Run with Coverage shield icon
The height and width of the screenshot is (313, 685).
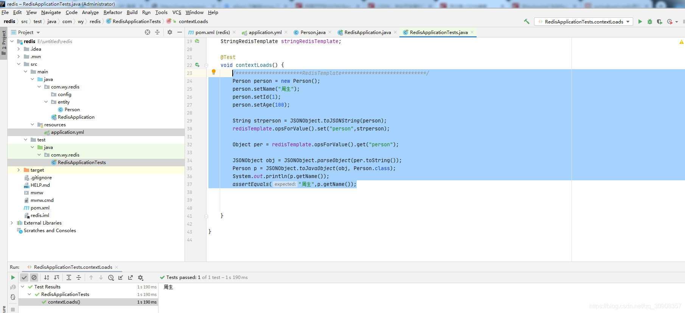click(660, 22)
